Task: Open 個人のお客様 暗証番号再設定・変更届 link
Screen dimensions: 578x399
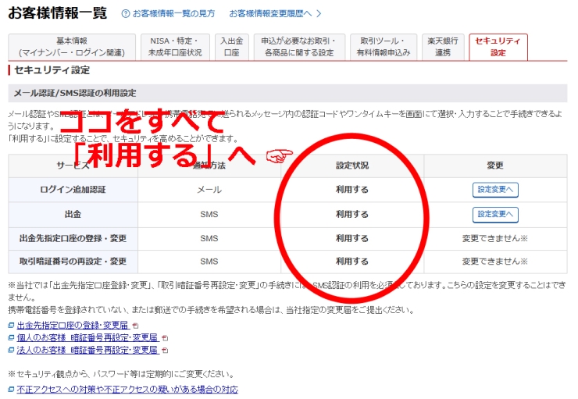Action: (87, 337)
